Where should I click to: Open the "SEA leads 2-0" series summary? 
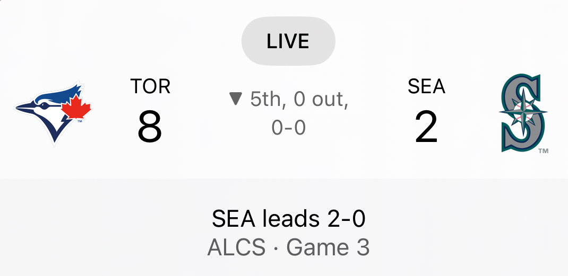pos(288,219)
